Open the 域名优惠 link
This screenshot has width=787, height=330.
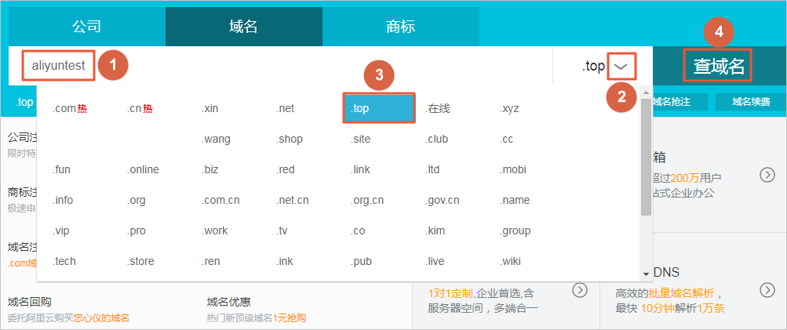(x=228, y=302)
